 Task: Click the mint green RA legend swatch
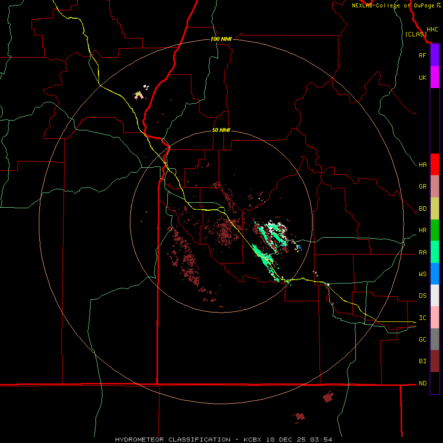435,252
